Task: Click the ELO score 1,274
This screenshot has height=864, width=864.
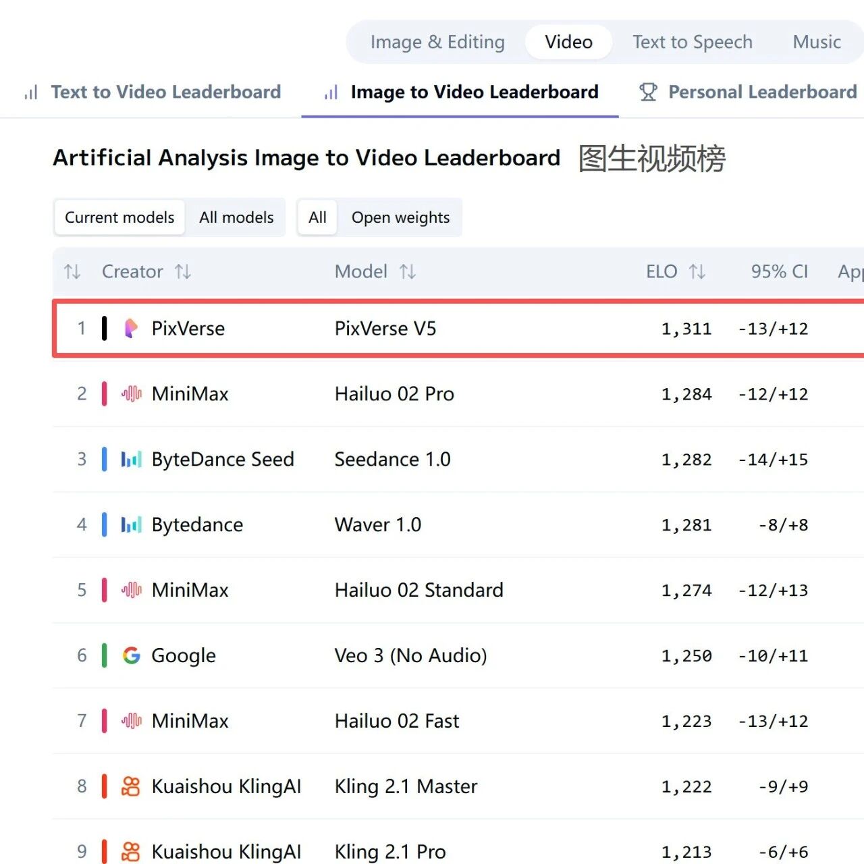Action: pyautogui.click(x=686, y=591)
